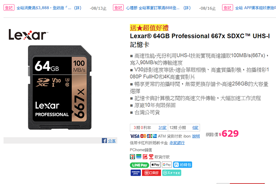Click the 7-Eleven pickup icon
Viewport: 276px width, 184px height.
coord(132,156)
